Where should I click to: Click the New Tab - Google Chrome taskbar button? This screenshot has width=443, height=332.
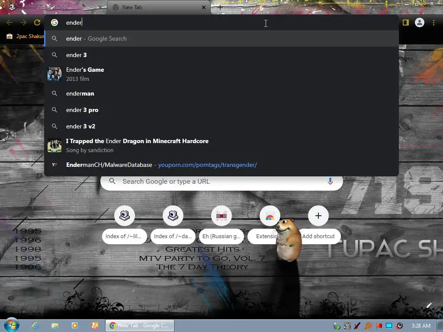(x=140, y=326)
